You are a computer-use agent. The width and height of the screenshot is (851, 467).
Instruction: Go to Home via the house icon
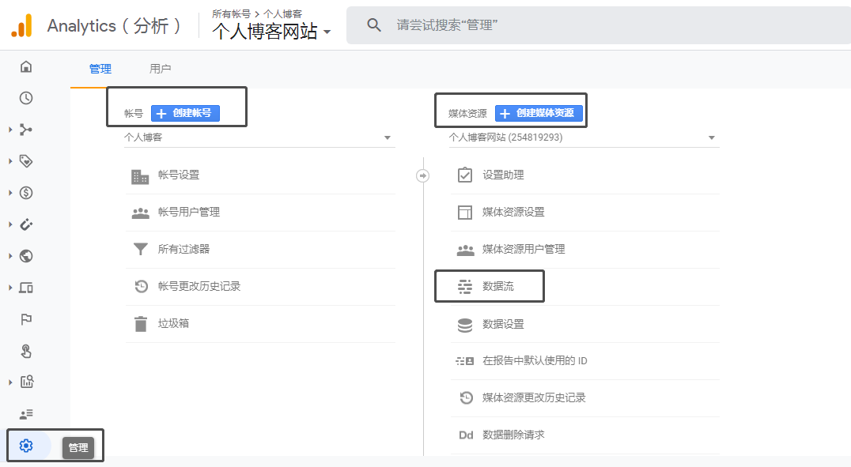pos(26,66)
